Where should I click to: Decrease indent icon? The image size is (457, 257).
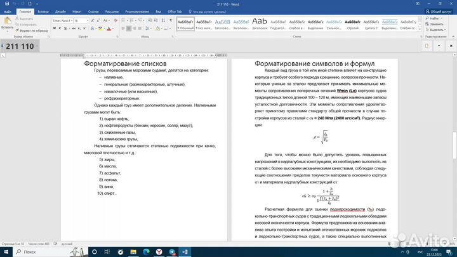[x=150, y=21]
